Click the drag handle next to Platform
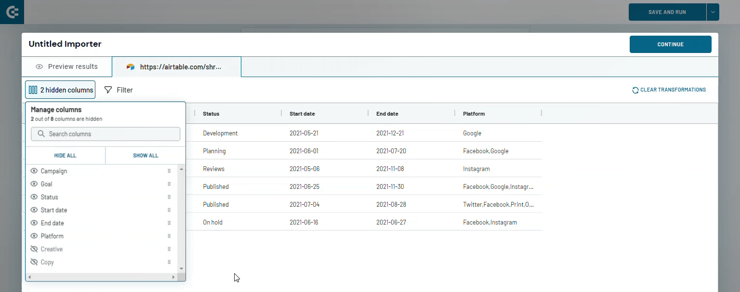 coord(169,236)
